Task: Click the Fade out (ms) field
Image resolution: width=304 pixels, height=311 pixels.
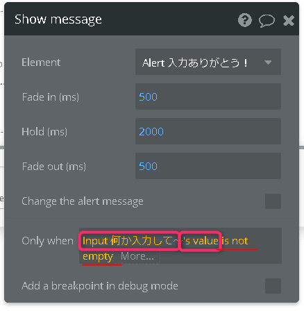Action: pyautogui.click(x=208, y=166)
